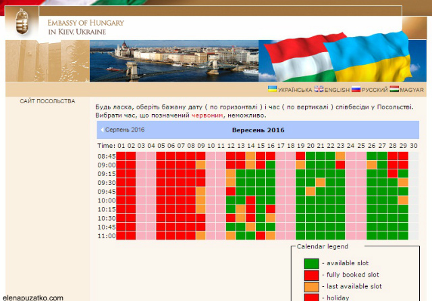Screen dimensions: 432x301
Task: Click the Hungarian coat of arms crest
Action: (22, 22)
